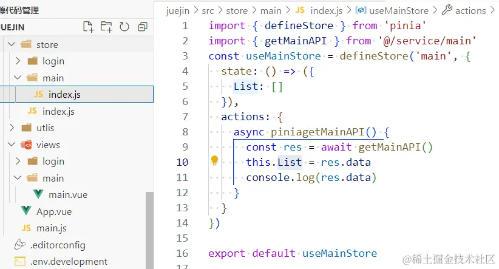Expand the utlis folder chevron

[x=12, y=128]
